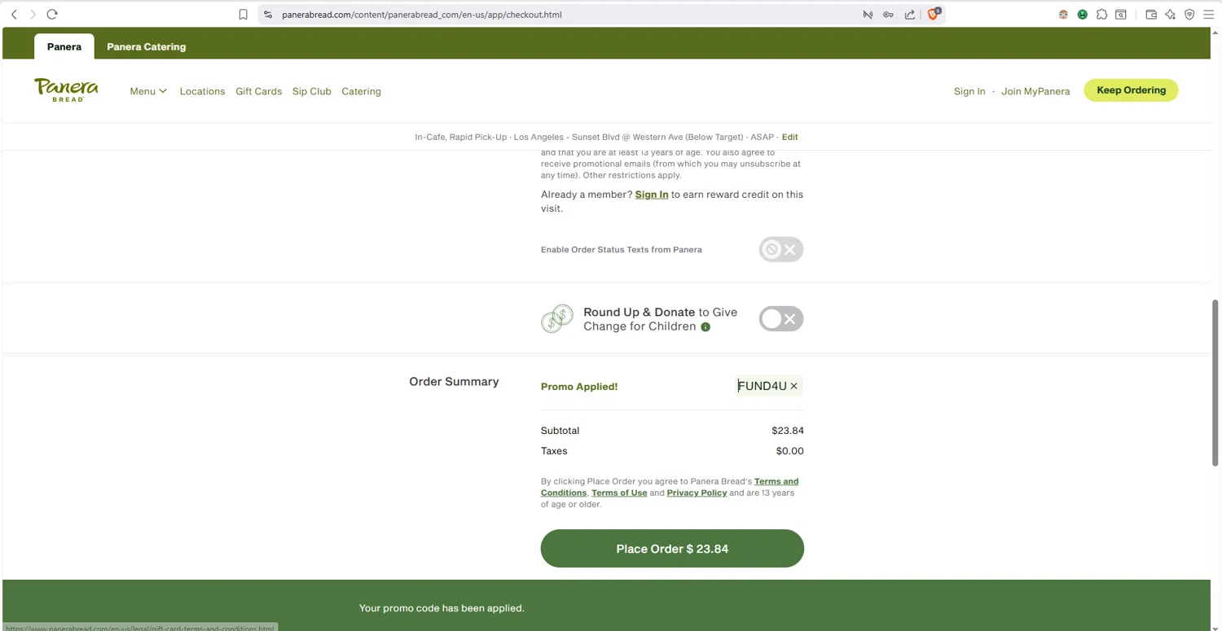The height and width of the screenshot is (631, 1222).
Task: Click the Subtotal amount $23.84
Action: [788, 431]
